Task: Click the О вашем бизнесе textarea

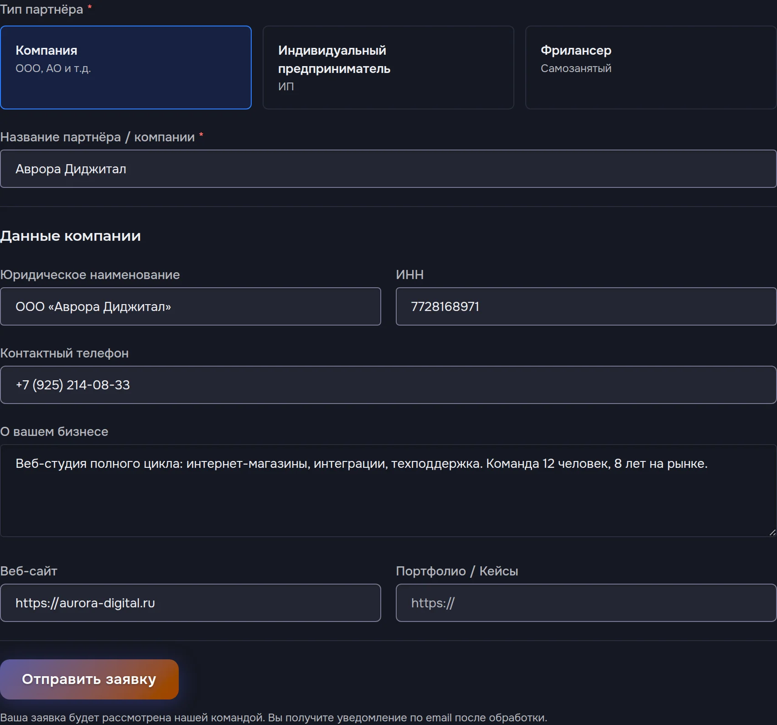Action: [x=388, y=491]
